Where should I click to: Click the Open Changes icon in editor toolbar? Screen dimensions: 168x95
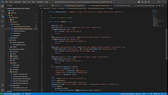click(x=157, y=6)
